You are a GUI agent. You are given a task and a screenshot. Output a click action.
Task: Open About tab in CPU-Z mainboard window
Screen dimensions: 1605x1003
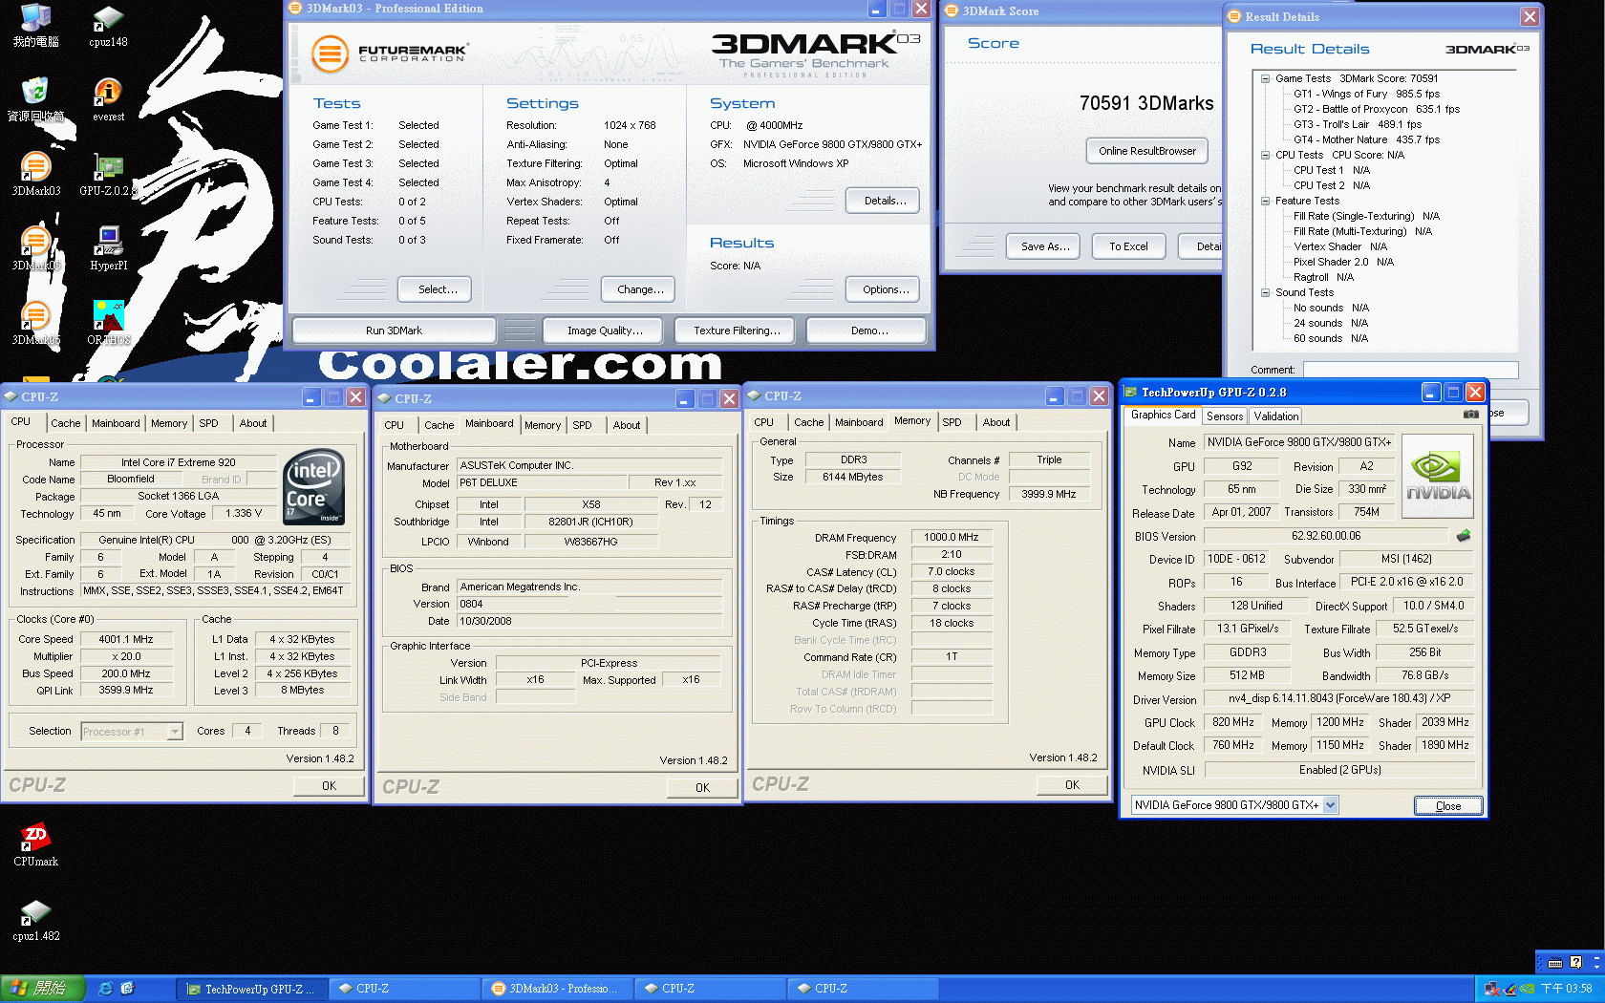pos(627,425)
